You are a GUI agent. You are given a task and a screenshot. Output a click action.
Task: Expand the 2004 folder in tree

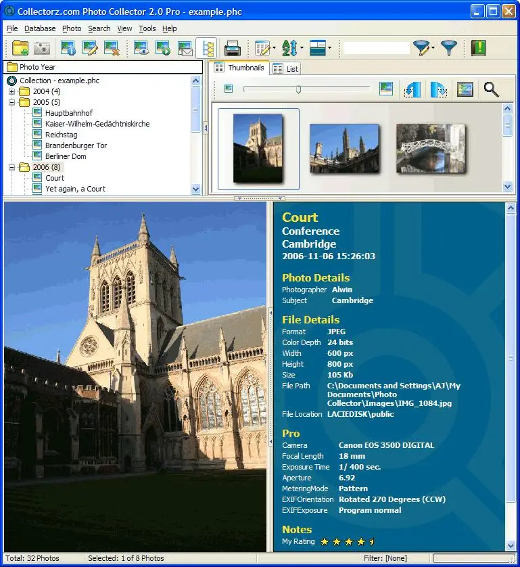tap(12, 91)
